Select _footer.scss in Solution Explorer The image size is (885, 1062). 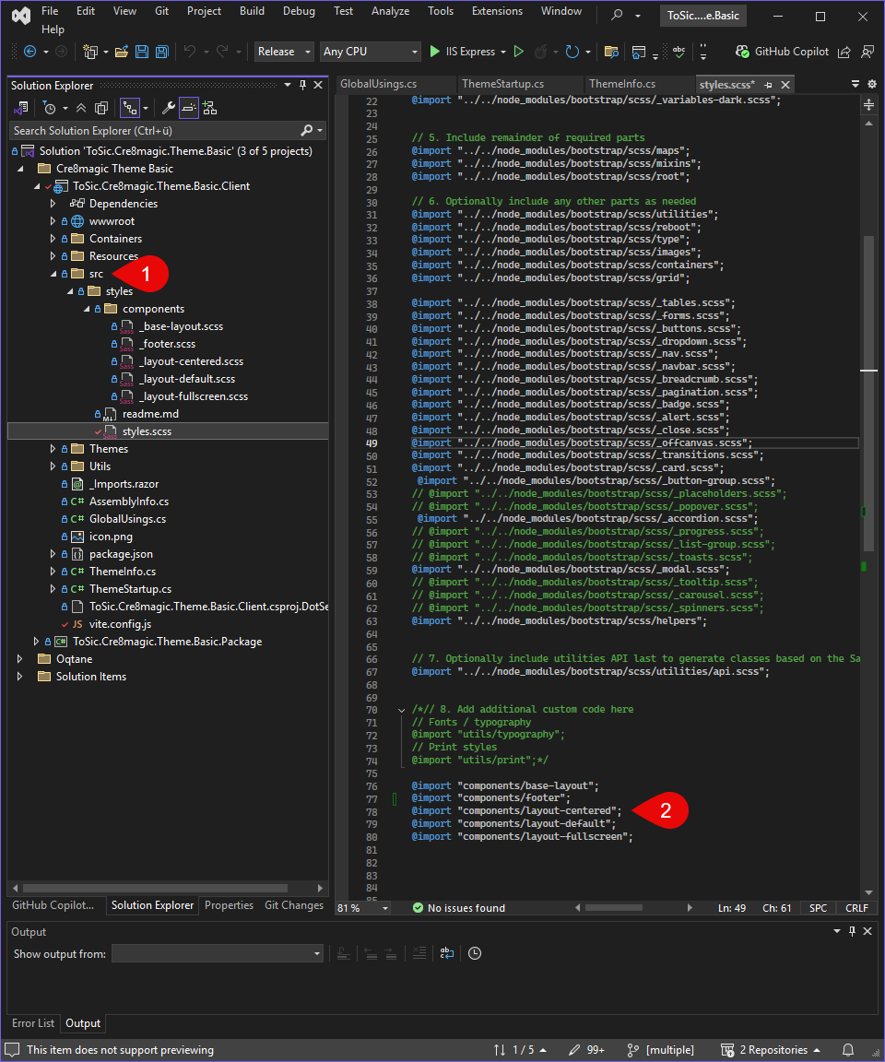pos(167,344)
